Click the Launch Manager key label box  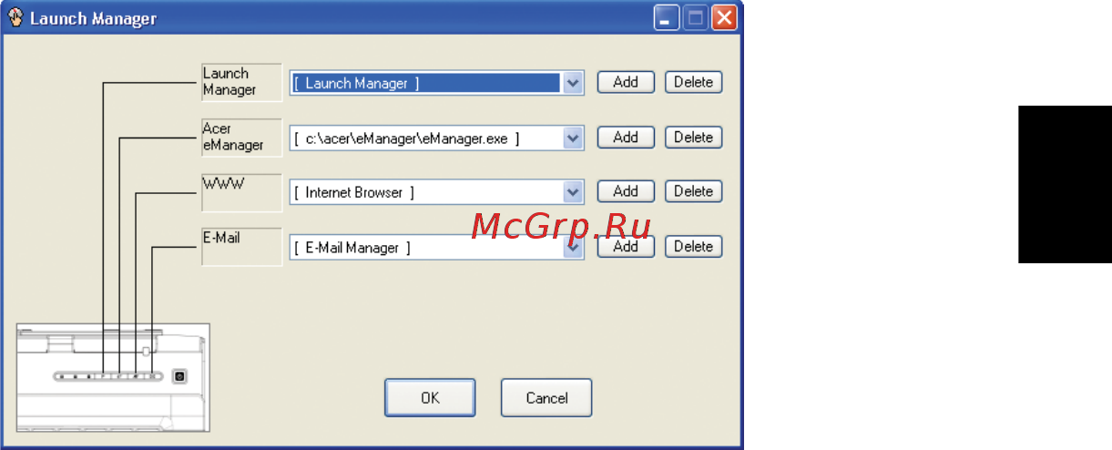pyautogui.click(x=241, y=82)
